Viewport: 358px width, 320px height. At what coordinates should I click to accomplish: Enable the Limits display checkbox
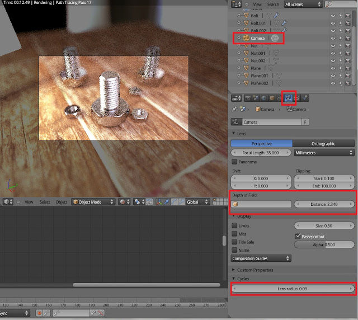point(234,225)
